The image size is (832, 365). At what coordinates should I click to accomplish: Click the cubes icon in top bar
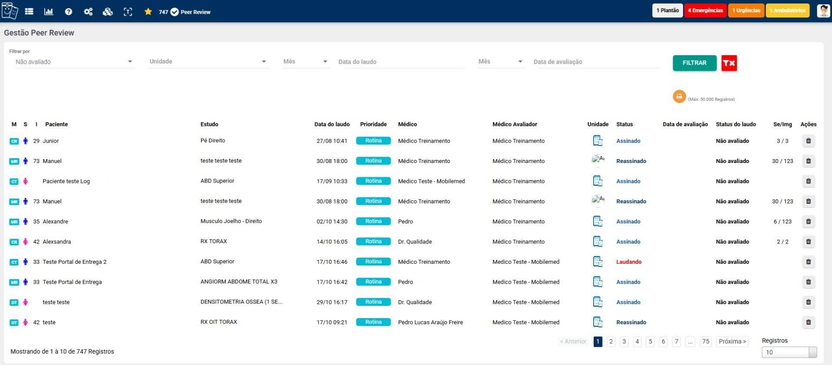click(108, 12)
